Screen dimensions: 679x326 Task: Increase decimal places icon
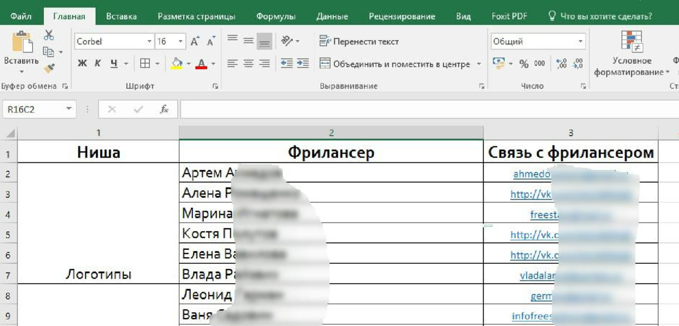[562, 64]
